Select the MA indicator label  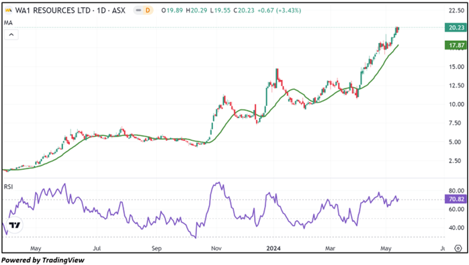pyautogui.click(x=8, y=23)
